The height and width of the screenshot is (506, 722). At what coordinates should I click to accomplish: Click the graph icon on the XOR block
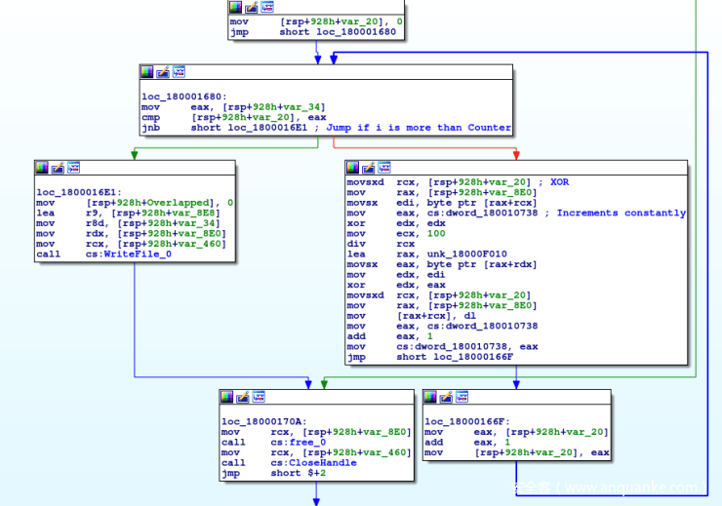pyautogui.click(x=384, y=168)
